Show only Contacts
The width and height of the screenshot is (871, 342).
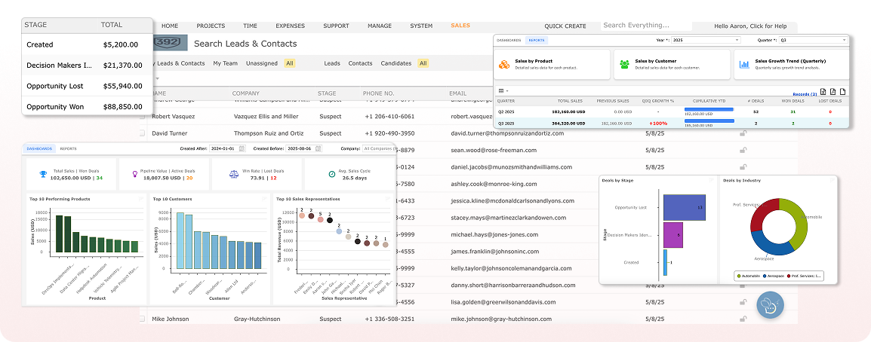tap(360, 63)
